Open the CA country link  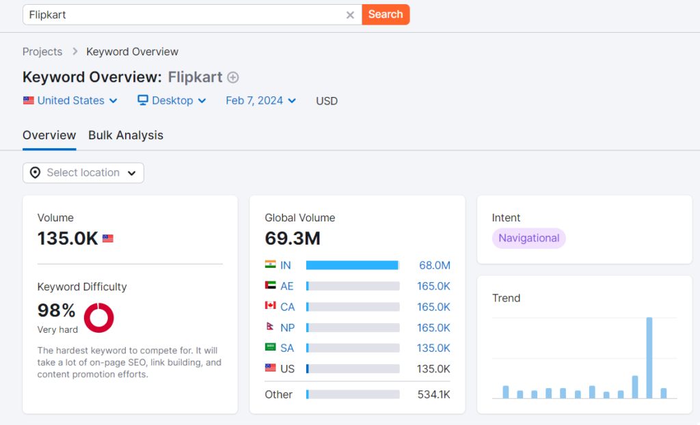click(x=288, y=307)
